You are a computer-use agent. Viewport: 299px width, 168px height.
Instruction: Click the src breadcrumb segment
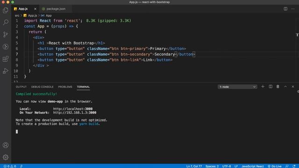tap(17, 15)
